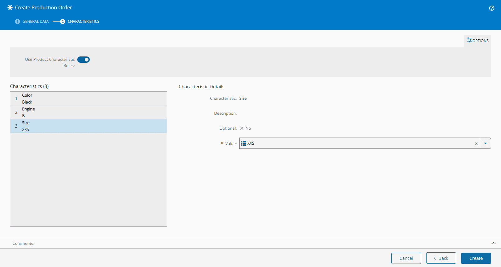Click the step 1 circle icon
The image size is (501, 267).
coord(17,22)
